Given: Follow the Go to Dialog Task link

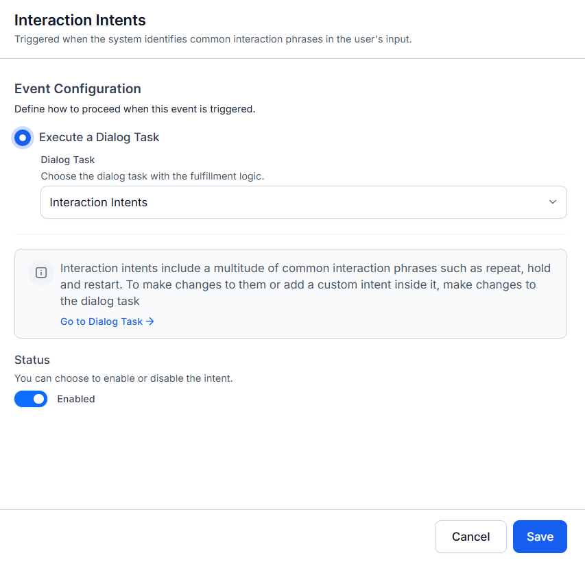Looking at the screenshot, I should click(102, 321).
